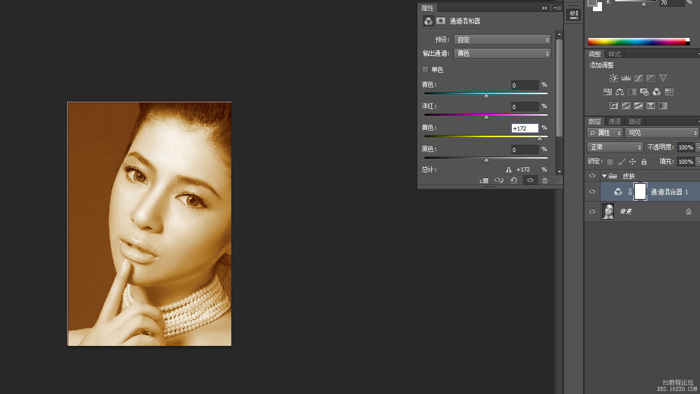Hide the 通道混合器 1 layer
The height and width of the screenshot is (394, 700).
pyautogui.click(x=592, y=191)
